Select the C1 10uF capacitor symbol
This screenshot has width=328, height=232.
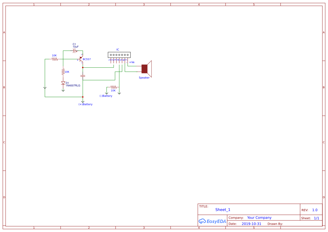point(74,51)
